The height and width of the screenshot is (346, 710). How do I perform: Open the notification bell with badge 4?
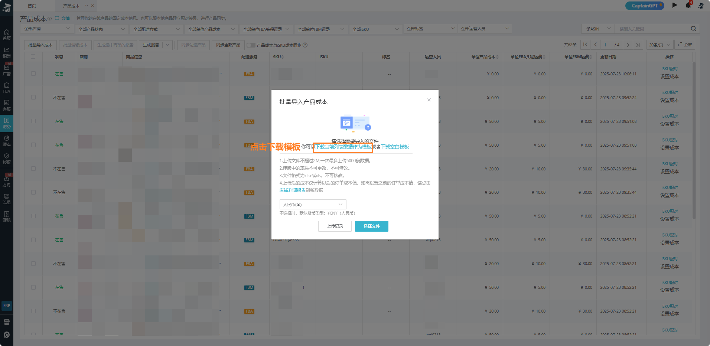(688, 6)
